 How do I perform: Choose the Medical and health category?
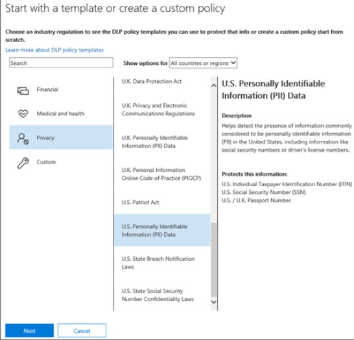point(61,114)
